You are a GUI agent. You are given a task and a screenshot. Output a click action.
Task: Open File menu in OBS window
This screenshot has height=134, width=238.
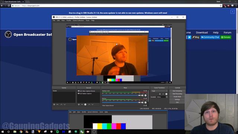[54, 20]
